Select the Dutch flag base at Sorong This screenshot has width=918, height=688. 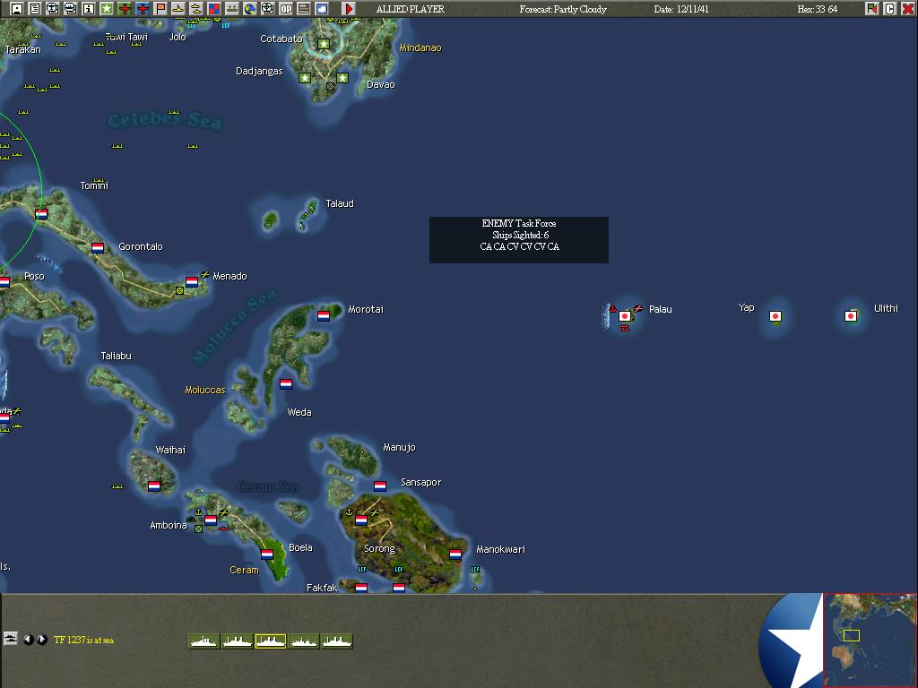click(x=361, y=520)
